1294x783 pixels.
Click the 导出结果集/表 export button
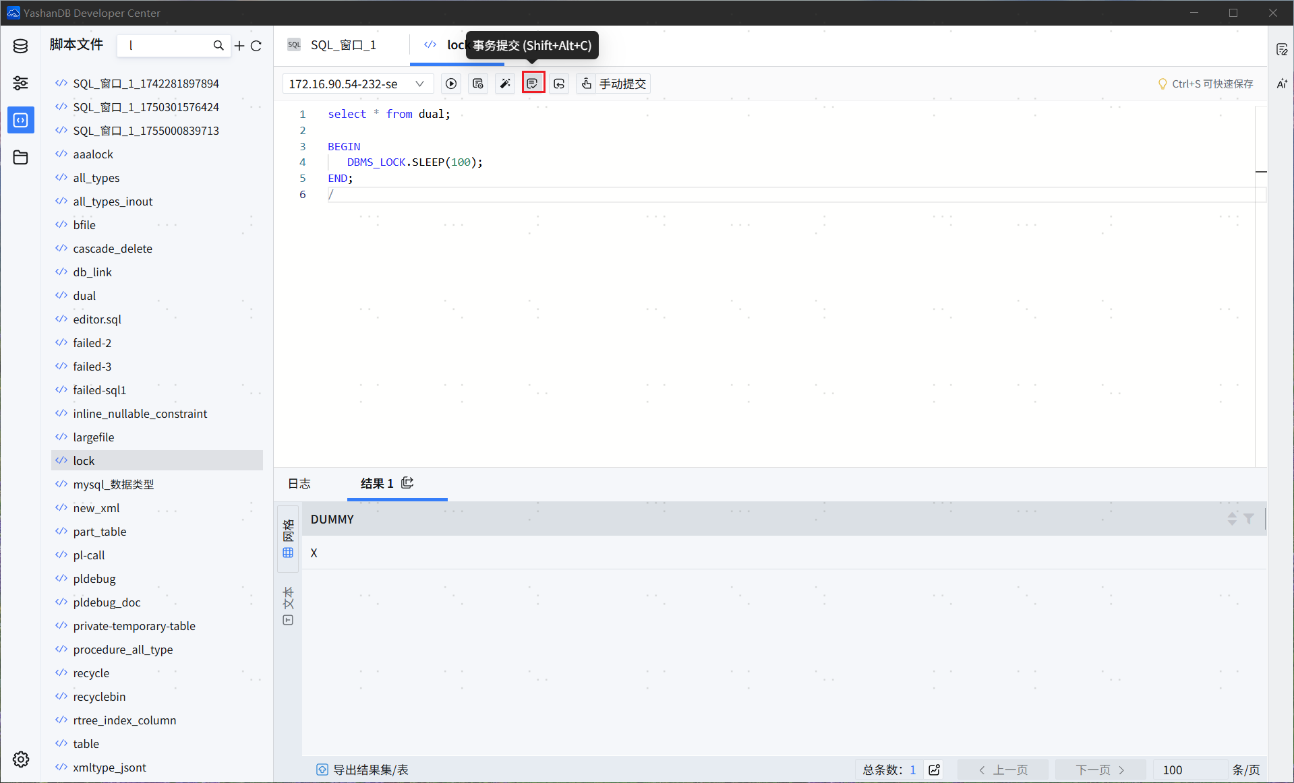coord(363,770)
